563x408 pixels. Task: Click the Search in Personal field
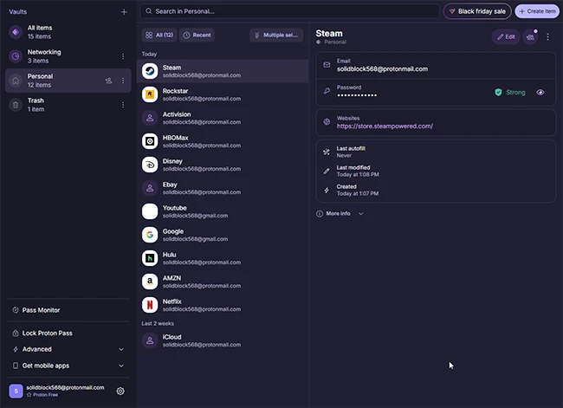(x=290, y=11)
